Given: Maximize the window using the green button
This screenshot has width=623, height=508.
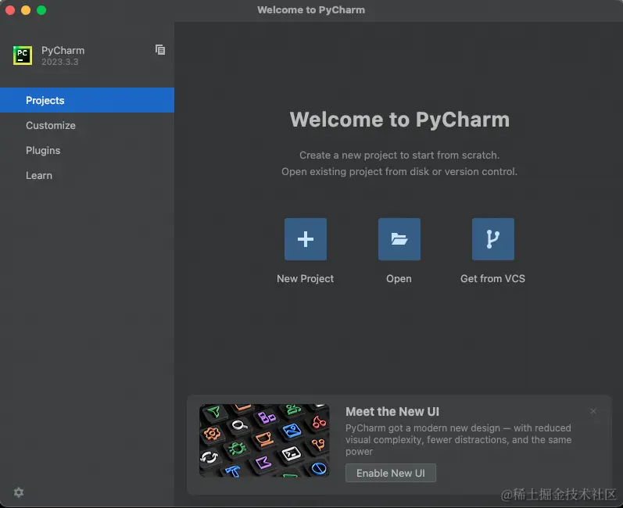Looking at the screenshot, I should (41, 10).
